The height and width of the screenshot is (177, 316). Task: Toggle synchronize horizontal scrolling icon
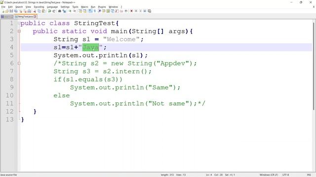[84, 11]
